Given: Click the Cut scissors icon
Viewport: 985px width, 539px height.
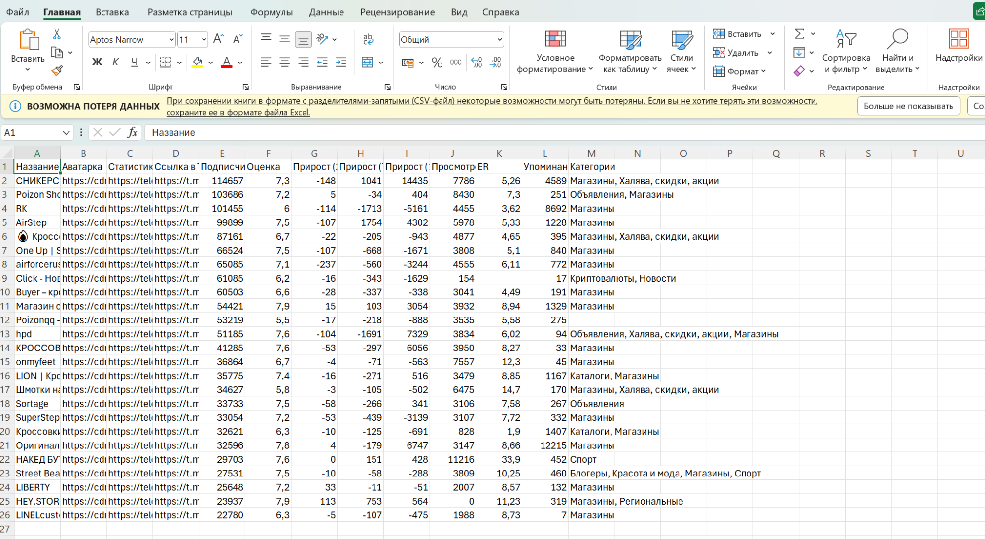Looking at the screenshot, I should click(57, 34).
